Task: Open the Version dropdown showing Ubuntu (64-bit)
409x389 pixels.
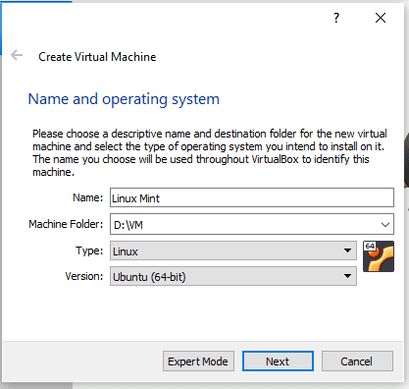Action: pyautogui.click(x=233, y=276)
